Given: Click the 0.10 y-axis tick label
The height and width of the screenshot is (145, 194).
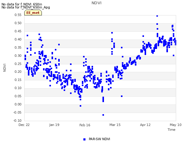Looking at the screenshot, I should [18, 88].
